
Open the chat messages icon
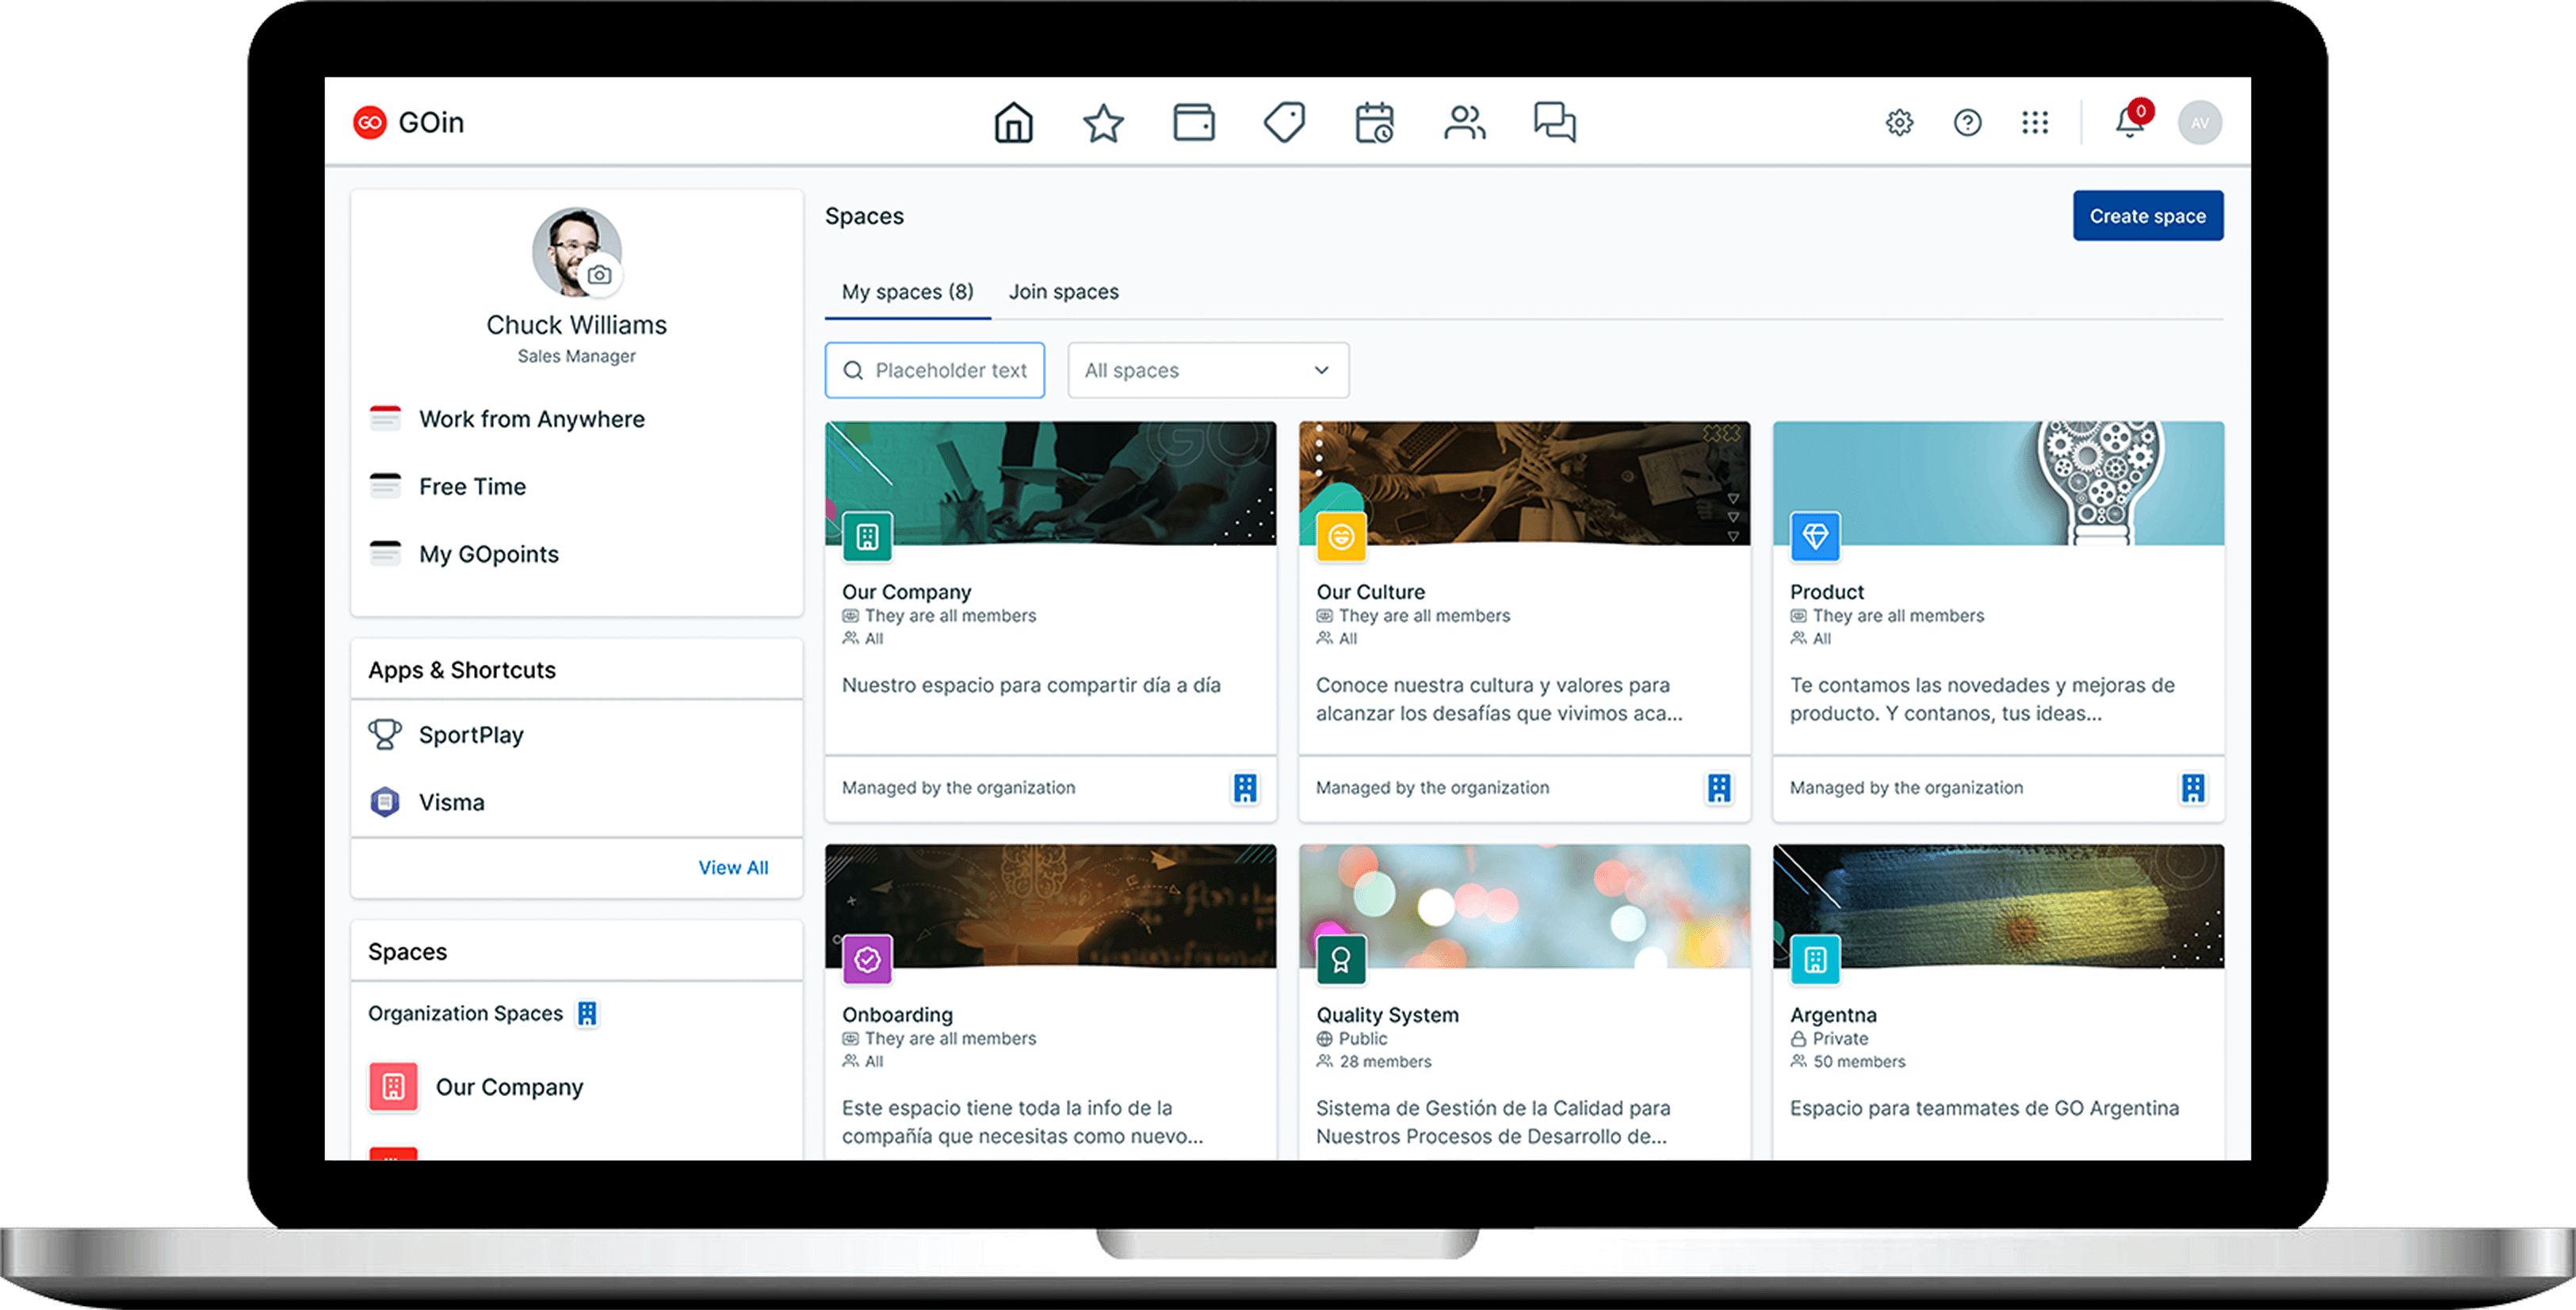click(1554, 123)
